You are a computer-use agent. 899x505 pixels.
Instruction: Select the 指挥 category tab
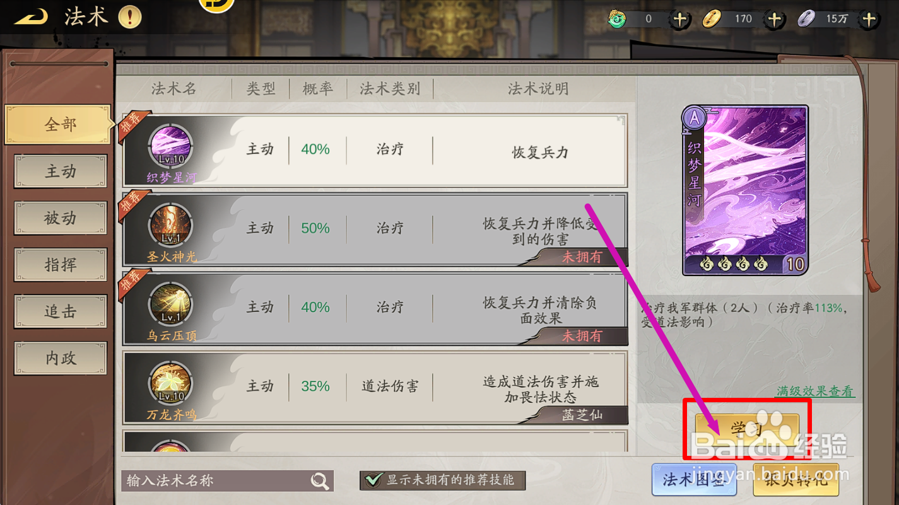tap(61, 265)
